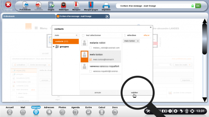
Task: Switch to the Ordissinaute tab
Action: click(x=29, y=16)
